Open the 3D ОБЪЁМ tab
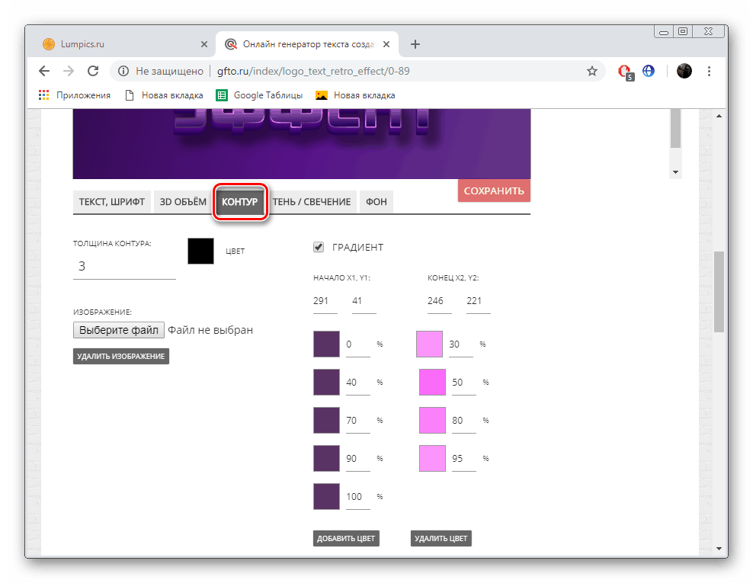Image resolution: width=753 pixels, height=583 pixels. tap(183, 202)
